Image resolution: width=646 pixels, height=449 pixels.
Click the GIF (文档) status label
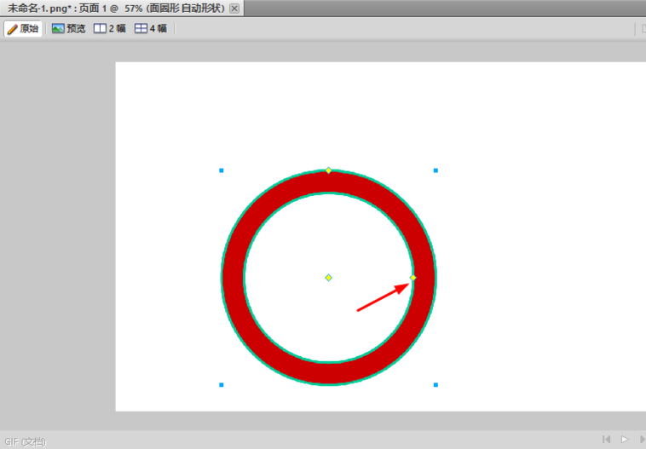(x=25, y=441)
